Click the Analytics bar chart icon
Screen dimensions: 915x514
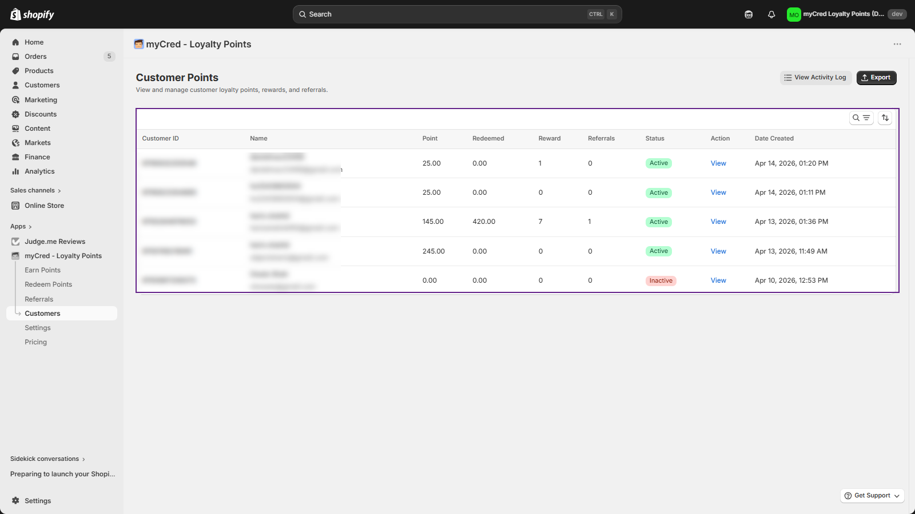pyautogui.click(x=15, y=171)
